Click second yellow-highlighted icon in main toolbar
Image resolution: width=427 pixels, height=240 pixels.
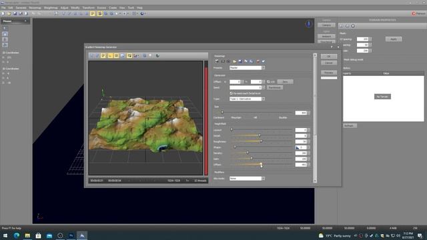(99, 13)
